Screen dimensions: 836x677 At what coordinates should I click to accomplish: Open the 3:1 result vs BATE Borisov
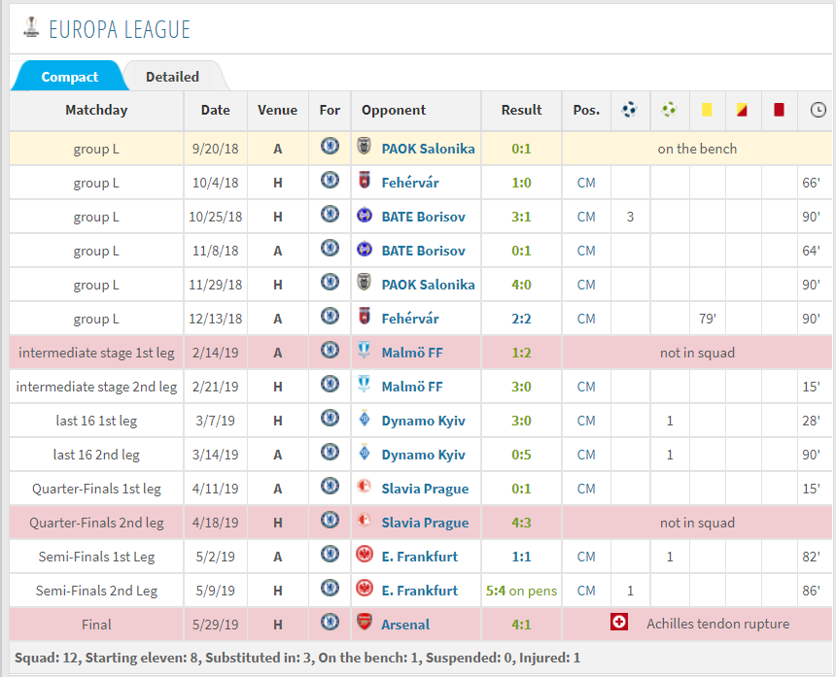click(x=521, y=217)
